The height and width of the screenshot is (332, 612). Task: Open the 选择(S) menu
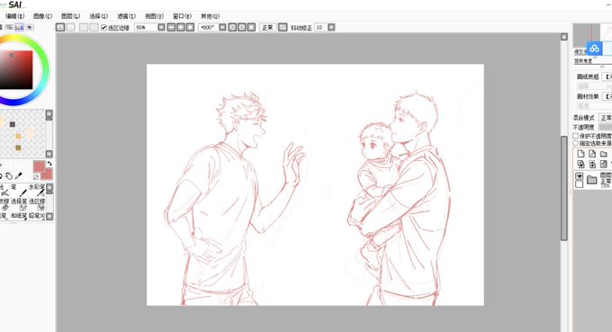(x=98, y=16)
